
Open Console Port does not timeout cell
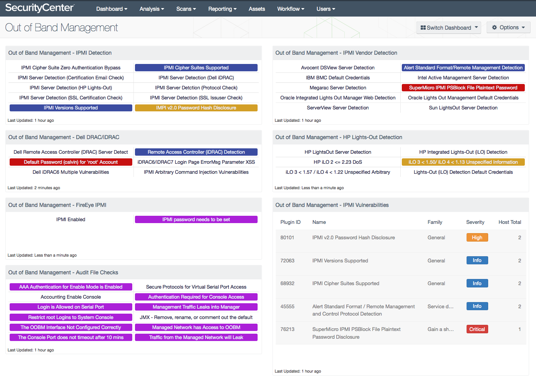point(71,338)
